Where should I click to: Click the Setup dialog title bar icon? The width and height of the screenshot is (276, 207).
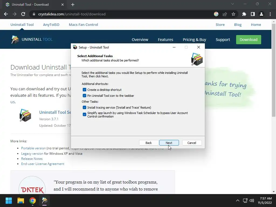coord(75,47)
